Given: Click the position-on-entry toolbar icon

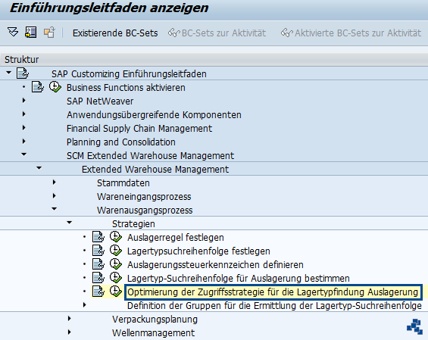Looking at the screenshot, I should (31, 33).
